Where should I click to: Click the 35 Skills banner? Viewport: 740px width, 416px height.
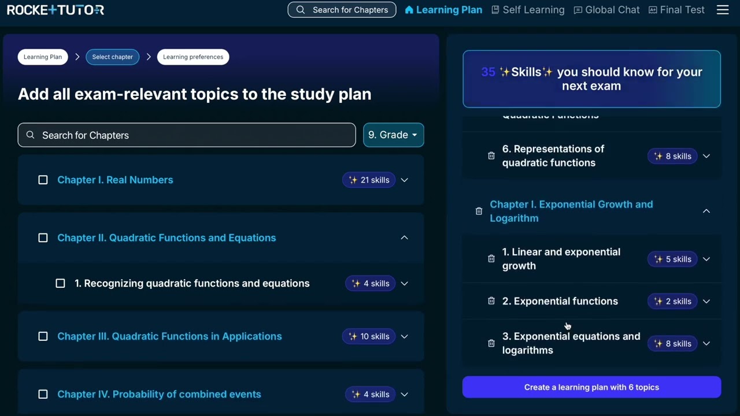click(x=591, y=79)
